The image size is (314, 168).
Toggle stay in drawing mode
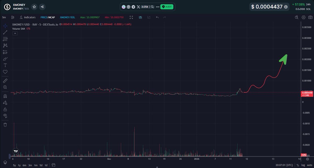tap(5, 103)
